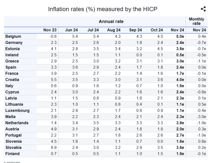Click the Oct 24 column header
Image resolution: width=223 pixels, height=163 pixels.
157,30
